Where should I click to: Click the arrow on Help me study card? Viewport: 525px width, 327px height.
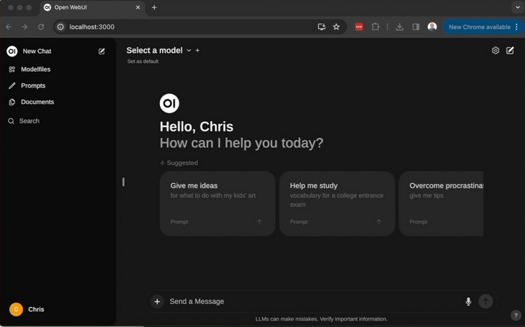[x=379, y=222]
